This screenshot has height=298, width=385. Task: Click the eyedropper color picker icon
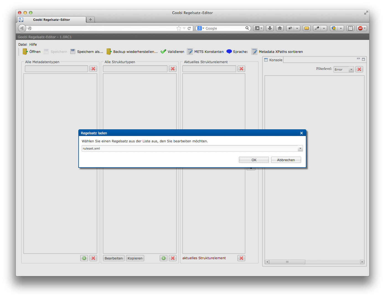[x=317, y=28]
